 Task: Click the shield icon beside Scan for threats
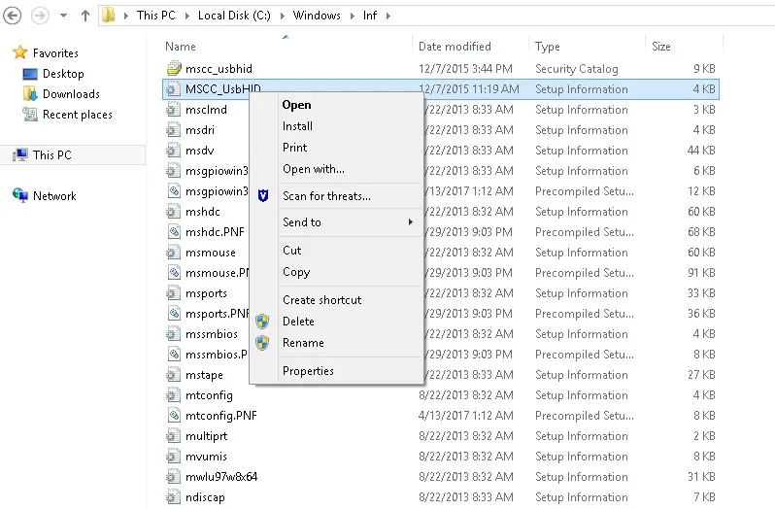tap(262, 196)
